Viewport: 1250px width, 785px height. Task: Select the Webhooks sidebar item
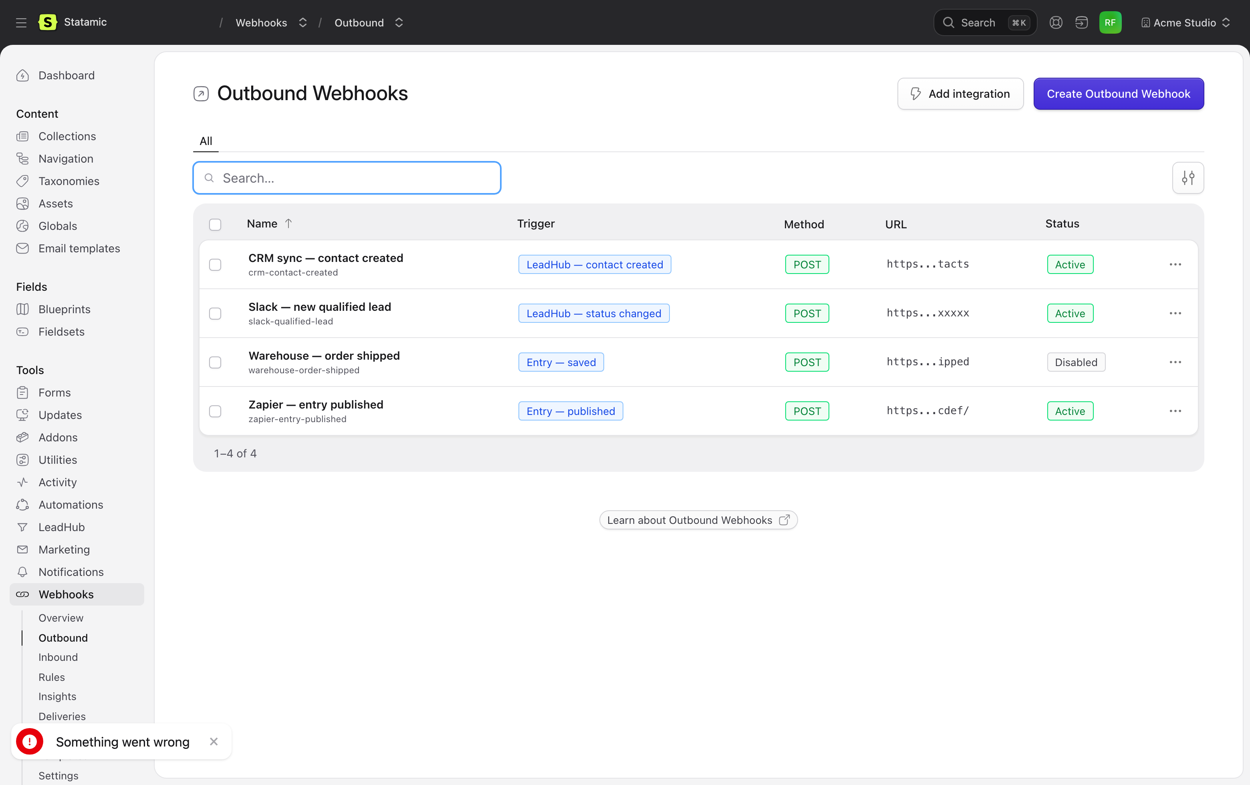pyautogui.click(x=77, y=594)
